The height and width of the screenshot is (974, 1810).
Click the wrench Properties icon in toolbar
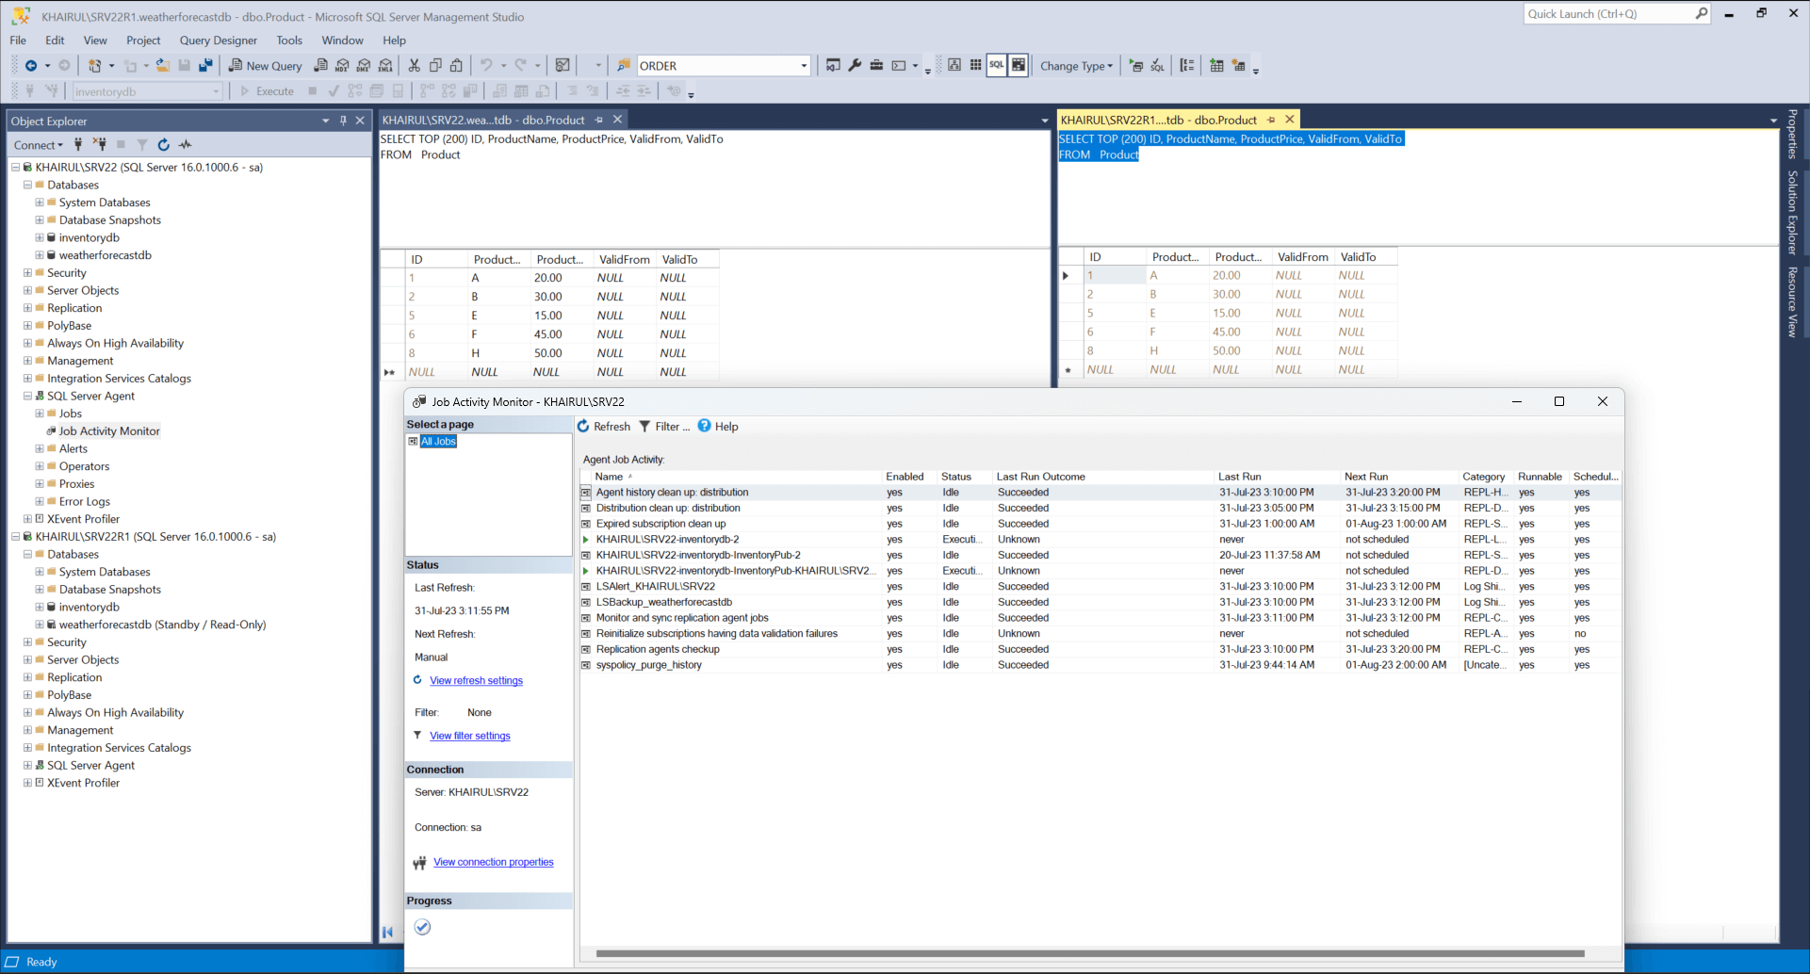[855, 66]
